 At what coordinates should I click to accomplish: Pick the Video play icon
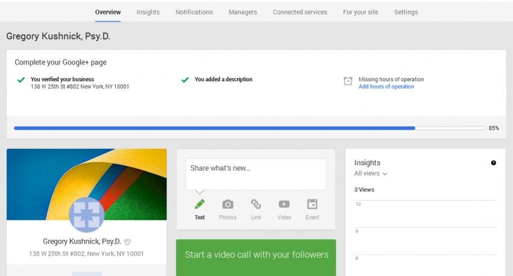click(x=284, y=204)
